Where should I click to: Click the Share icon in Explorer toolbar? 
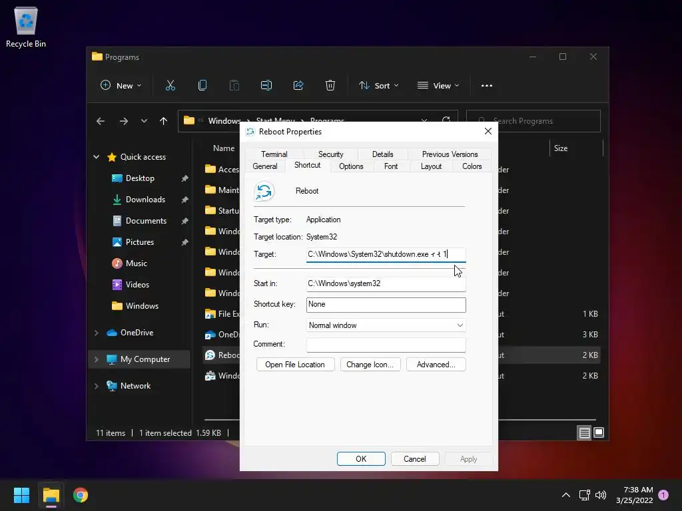click(298, 86)
